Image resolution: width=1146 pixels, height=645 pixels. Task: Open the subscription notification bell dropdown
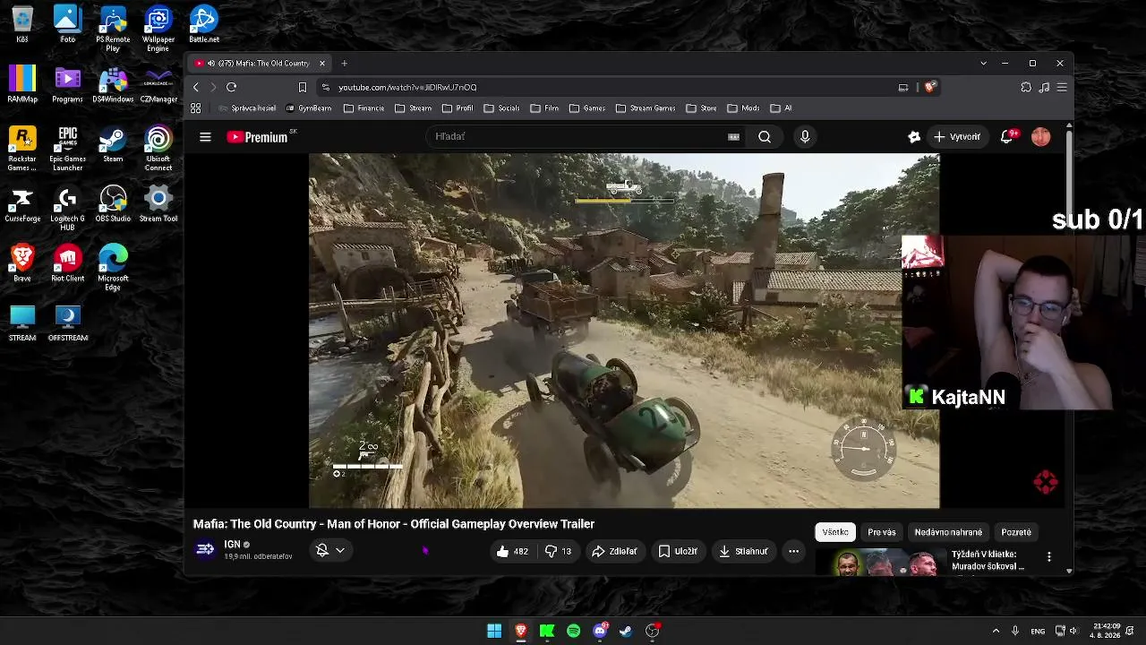330,550
